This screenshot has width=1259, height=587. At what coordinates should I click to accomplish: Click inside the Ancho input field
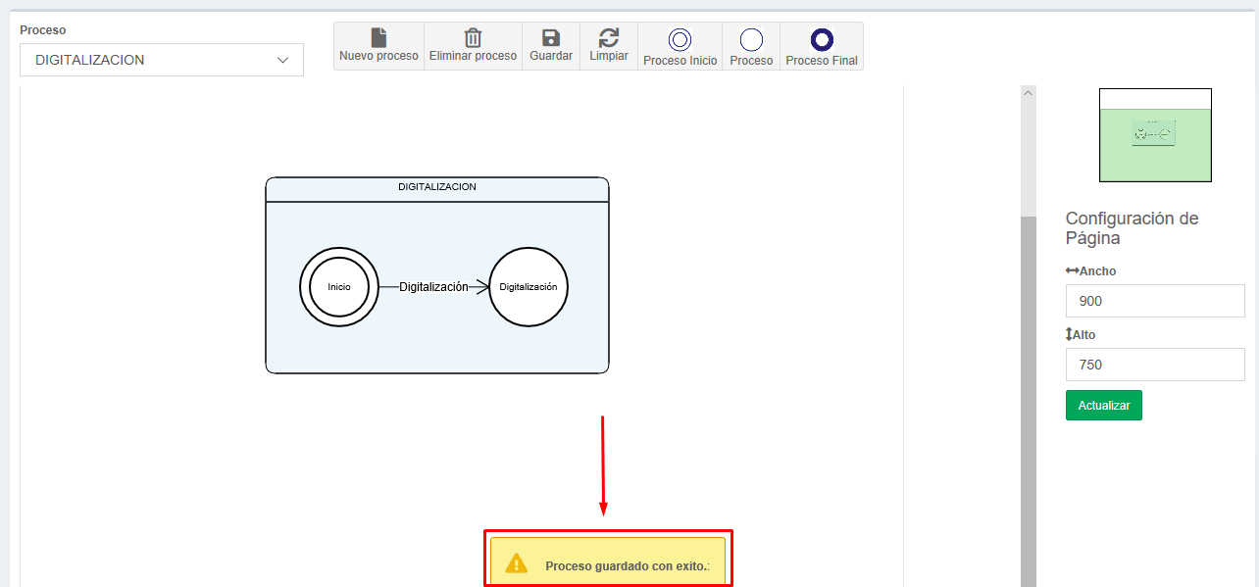coord(1155,301)
